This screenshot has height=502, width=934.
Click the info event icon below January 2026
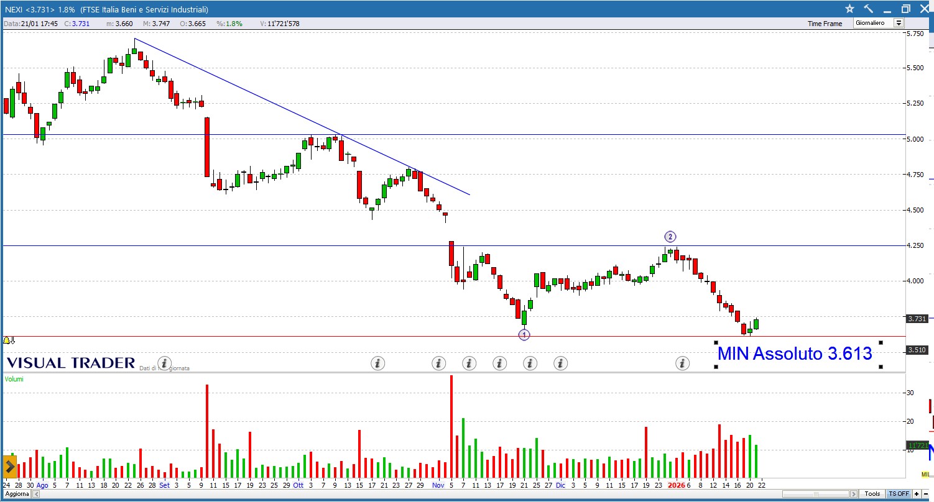[682, 363]
